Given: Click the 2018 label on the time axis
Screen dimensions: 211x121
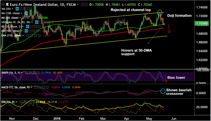Looking at the screenshot, I should [57, 119].
